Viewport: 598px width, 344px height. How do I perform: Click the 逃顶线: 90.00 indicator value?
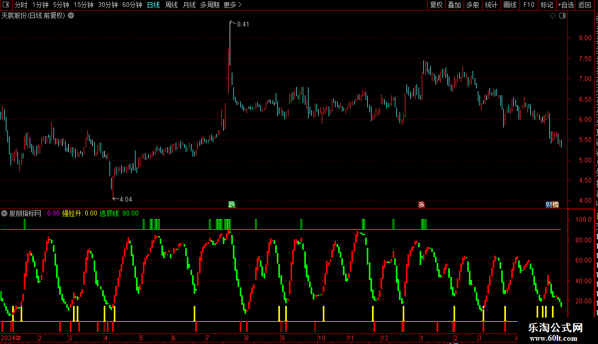tap(119, 213)
